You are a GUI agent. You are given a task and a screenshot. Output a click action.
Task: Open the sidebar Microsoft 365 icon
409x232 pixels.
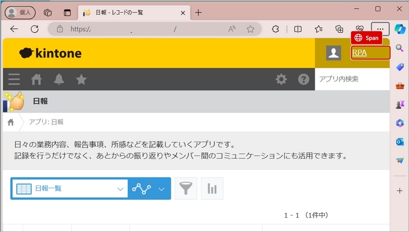(400, 123)
